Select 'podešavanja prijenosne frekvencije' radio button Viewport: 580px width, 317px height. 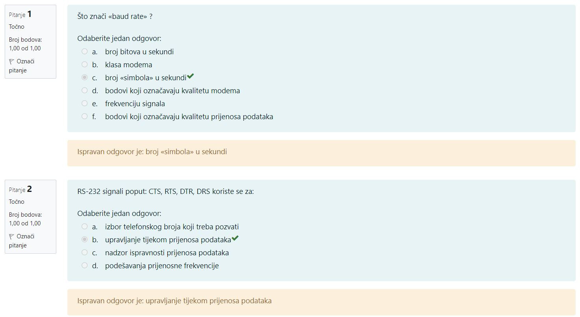pos(84,265)
